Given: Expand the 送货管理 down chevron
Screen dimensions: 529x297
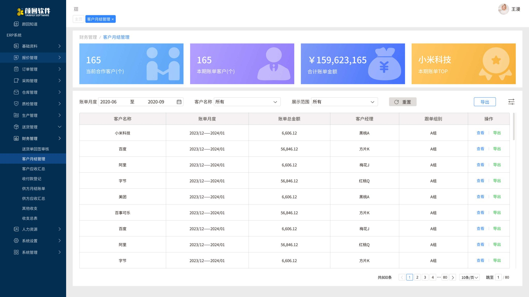Looking at the screenshot, I should click(59, 127).
